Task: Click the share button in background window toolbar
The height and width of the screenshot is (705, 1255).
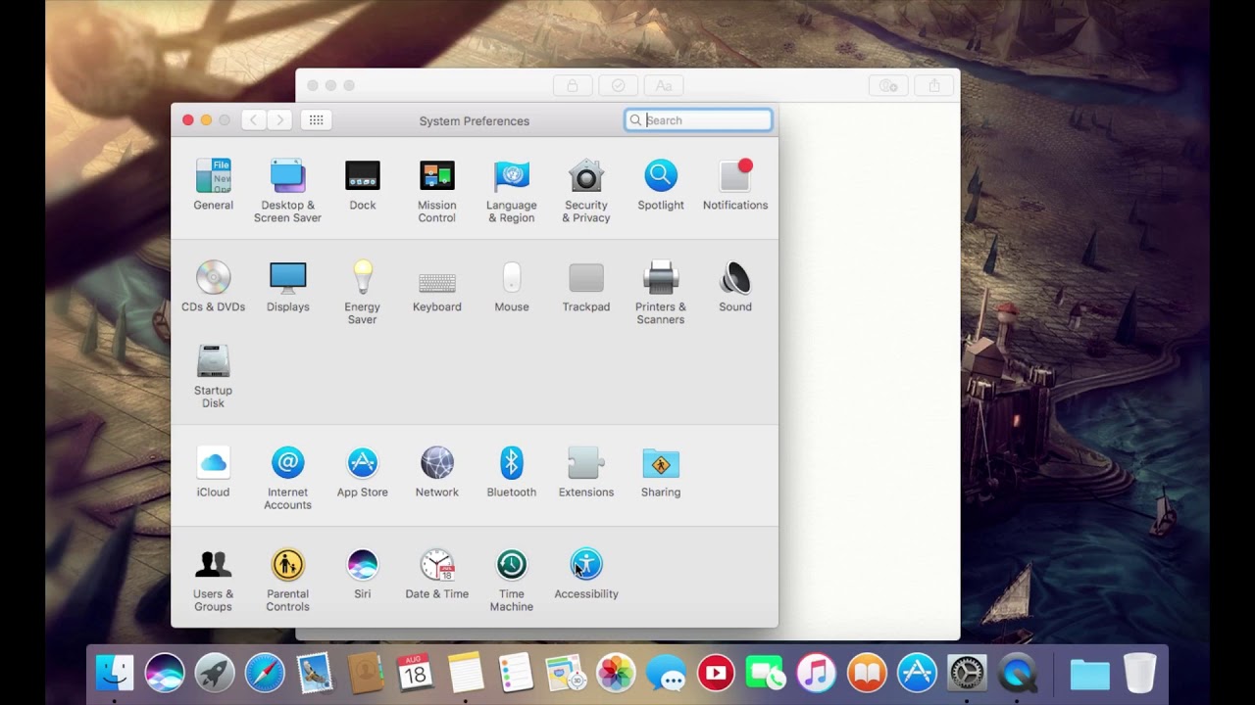Action: [934, 86]
